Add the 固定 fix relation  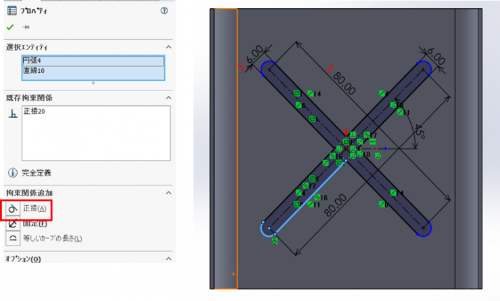[14, 223]
